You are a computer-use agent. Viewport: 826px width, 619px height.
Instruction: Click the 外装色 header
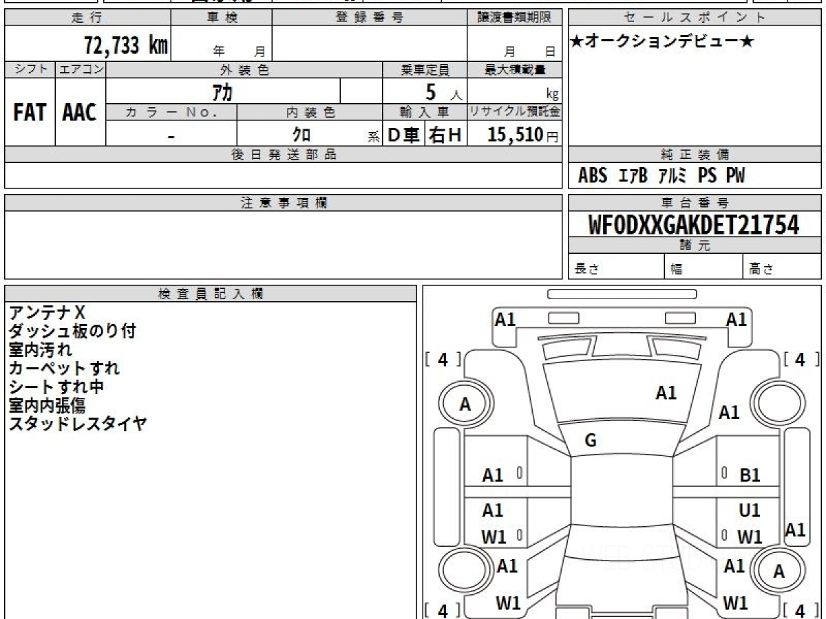[244, 69]
